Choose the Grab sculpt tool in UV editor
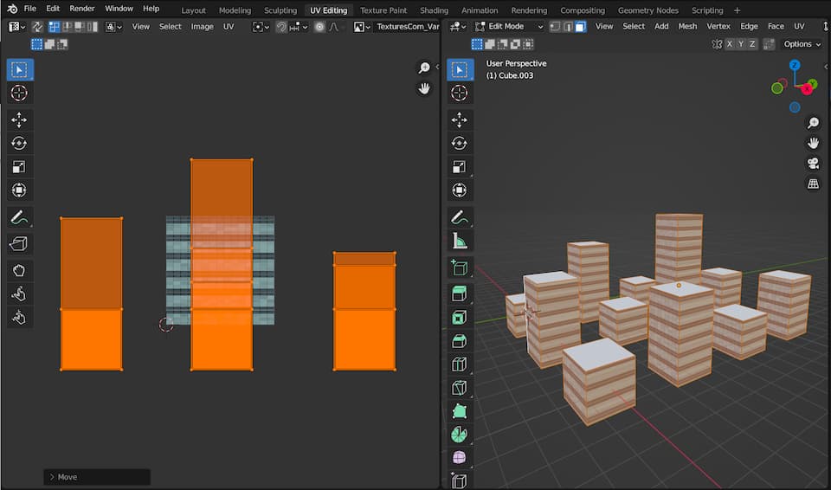The image size is (831, 490). pyautogui.click(x=19, y=270)
